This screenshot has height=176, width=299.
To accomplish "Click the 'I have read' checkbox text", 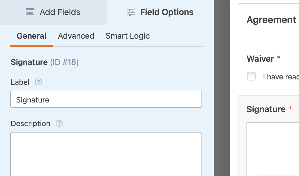I will pos(281,77).
